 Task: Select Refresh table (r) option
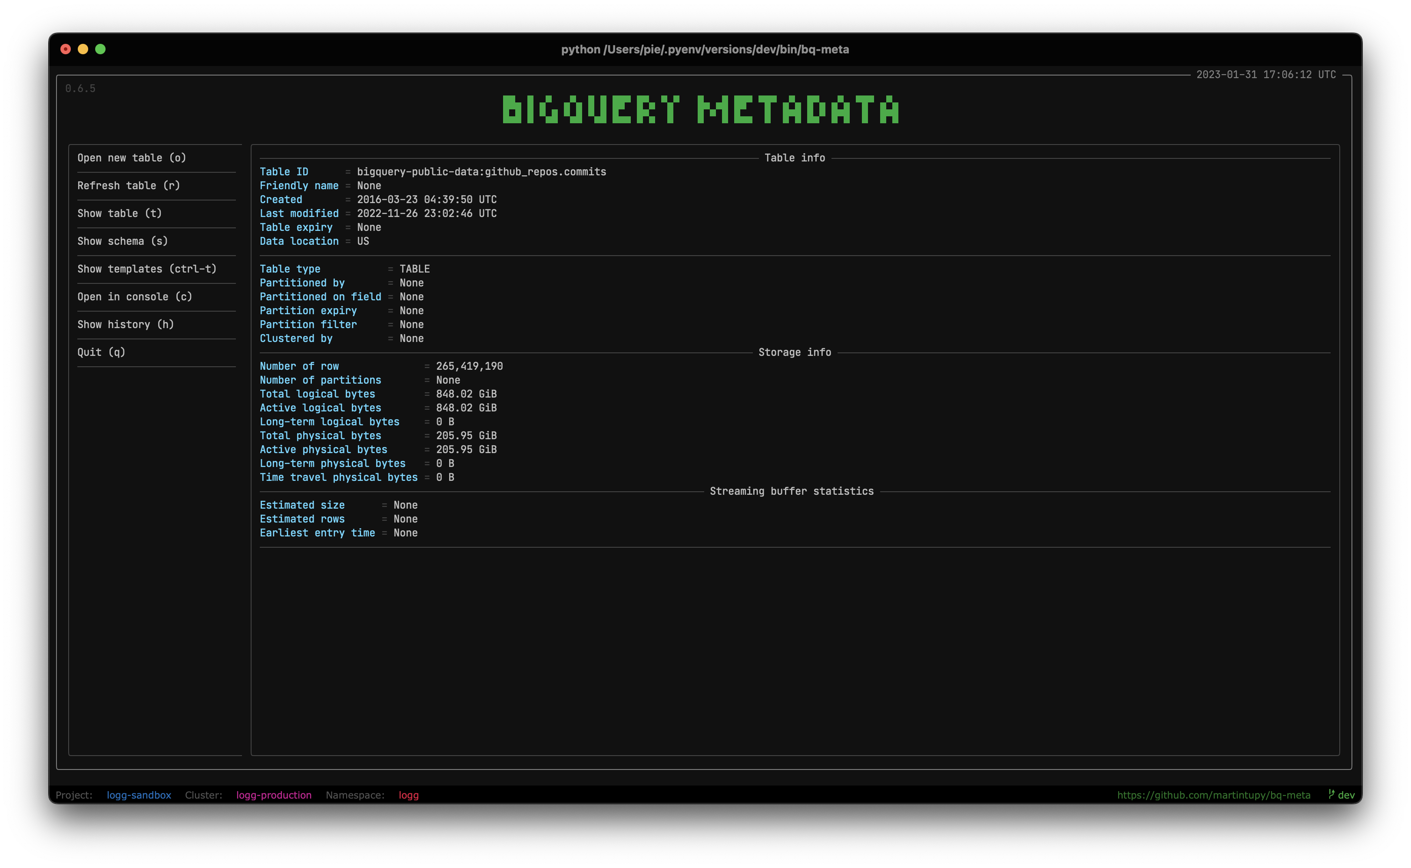[129, 185]
